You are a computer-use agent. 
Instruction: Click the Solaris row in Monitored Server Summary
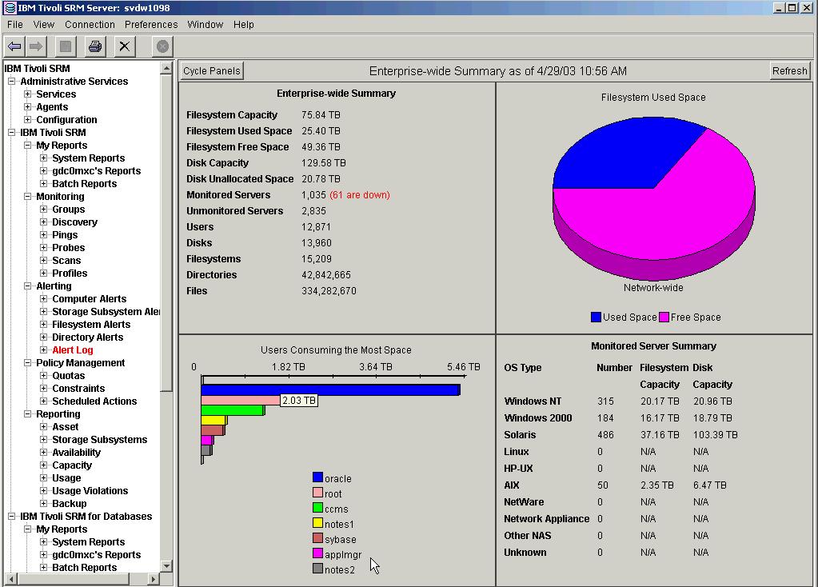click(x=620, y=435)
